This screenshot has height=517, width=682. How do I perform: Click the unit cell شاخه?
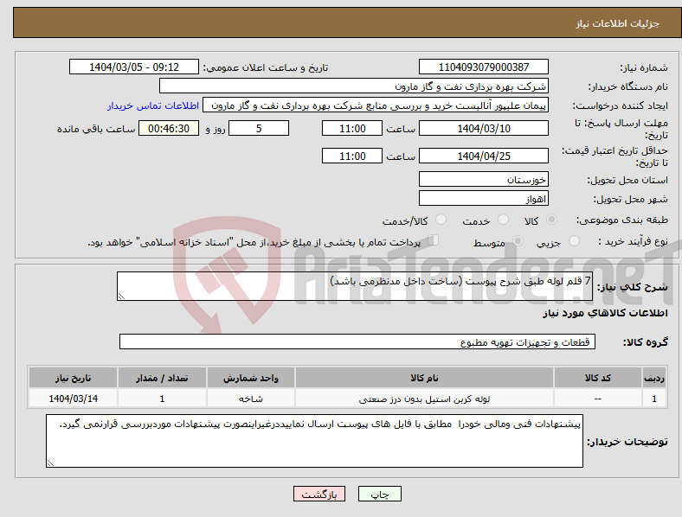click(250, 399)
